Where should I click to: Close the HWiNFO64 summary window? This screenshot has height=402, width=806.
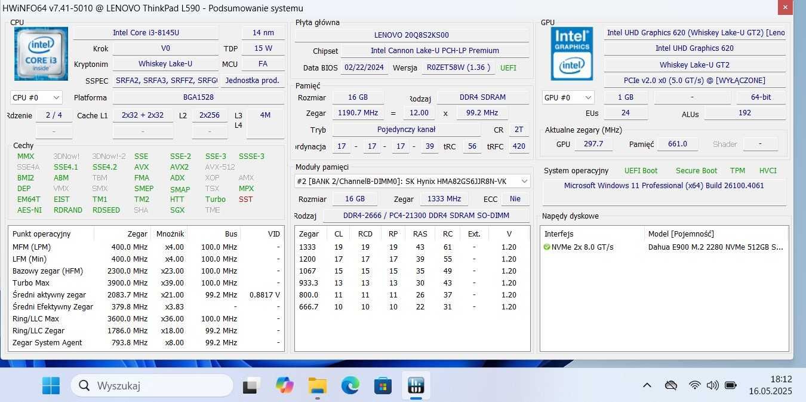[786, 7]
